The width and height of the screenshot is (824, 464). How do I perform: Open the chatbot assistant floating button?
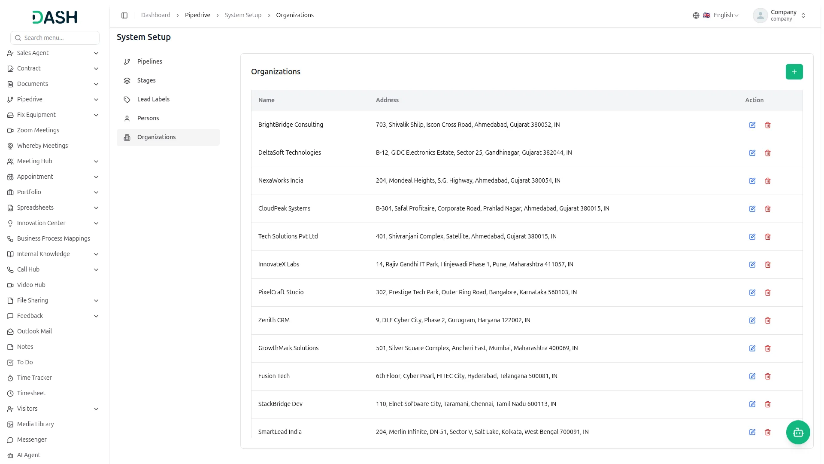[798, 432]
